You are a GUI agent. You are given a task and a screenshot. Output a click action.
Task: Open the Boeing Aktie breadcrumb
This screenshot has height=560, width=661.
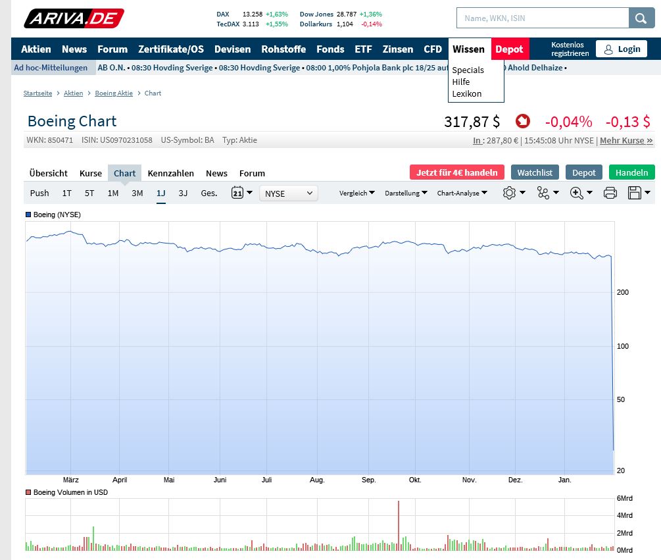click(x=113, y=93)
